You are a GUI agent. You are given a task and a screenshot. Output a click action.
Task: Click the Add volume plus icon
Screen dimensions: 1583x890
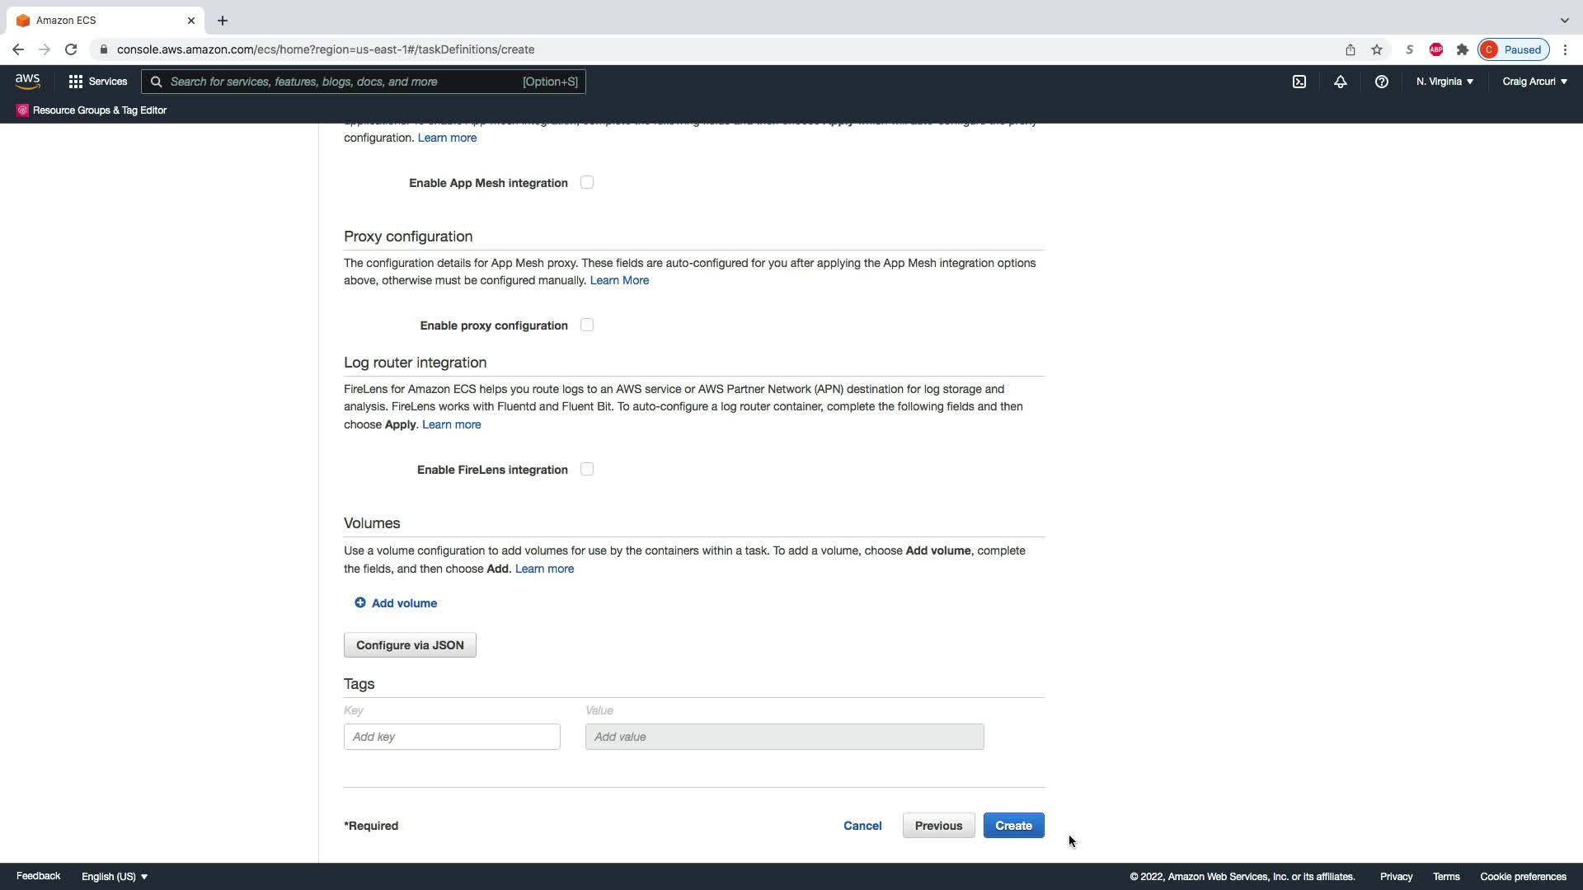360,603
